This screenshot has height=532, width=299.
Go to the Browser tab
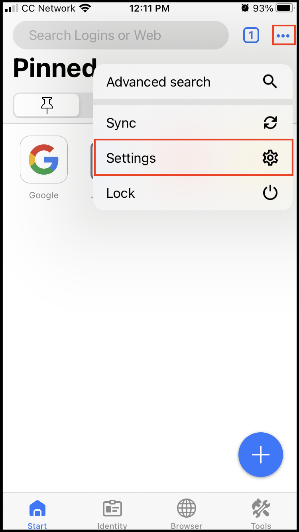[187, 514]
